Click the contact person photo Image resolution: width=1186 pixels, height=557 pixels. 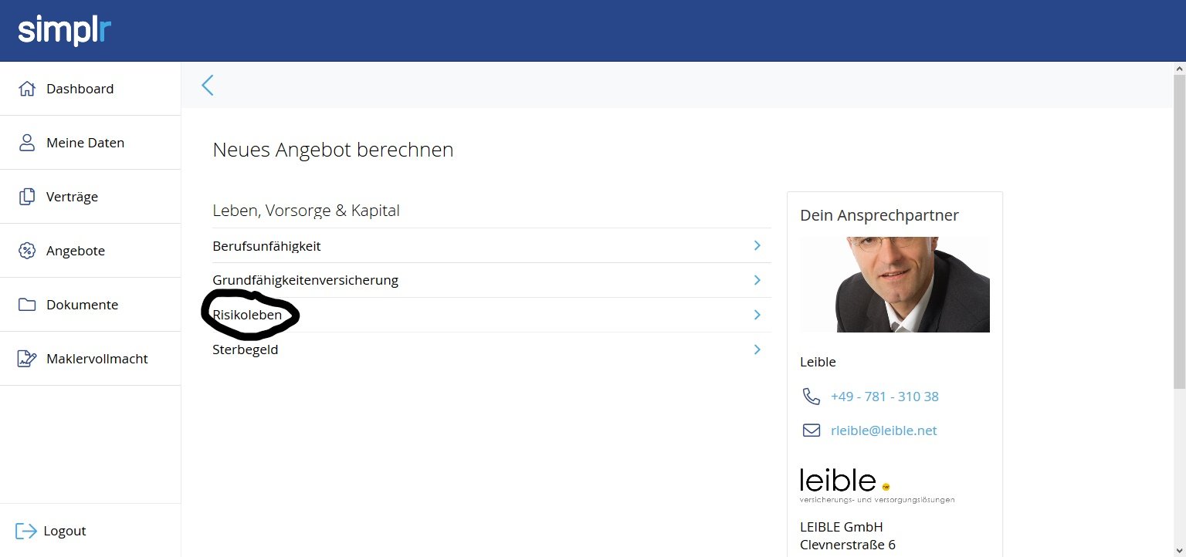click(895, 285)
